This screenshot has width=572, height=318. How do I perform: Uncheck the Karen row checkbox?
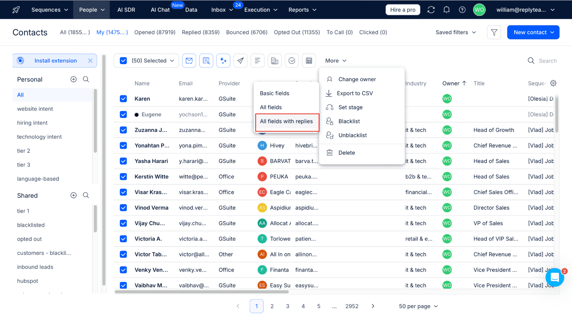click(x=123, y=99)
